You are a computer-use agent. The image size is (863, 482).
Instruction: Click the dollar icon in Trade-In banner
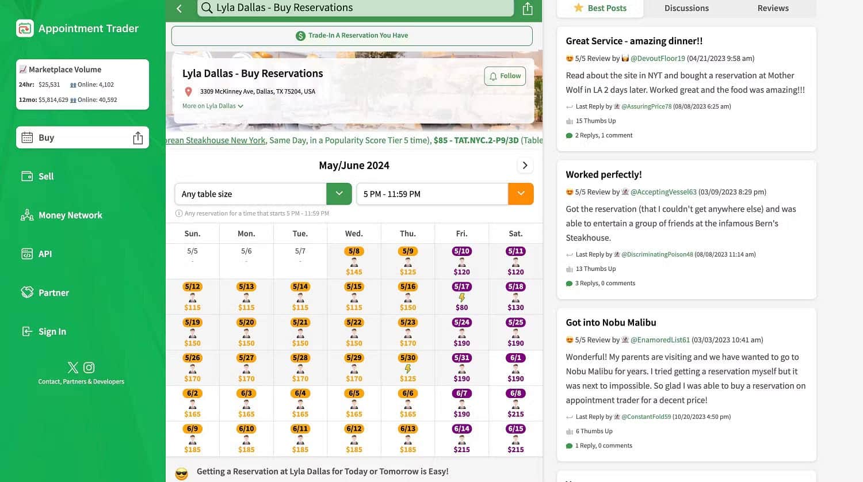click(300, 36)
